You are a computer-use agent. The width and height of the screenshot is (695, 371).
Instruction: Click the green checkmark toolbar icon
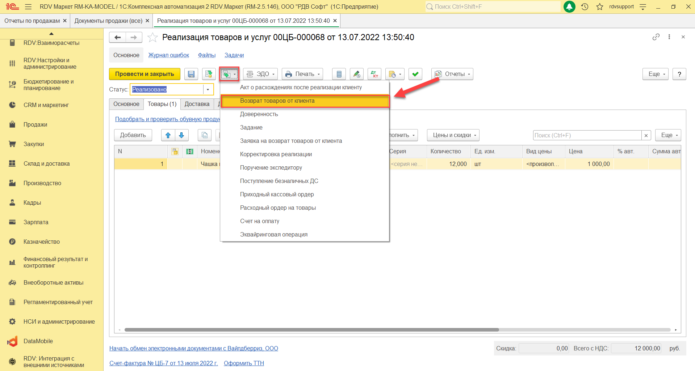tap(415, 74)
